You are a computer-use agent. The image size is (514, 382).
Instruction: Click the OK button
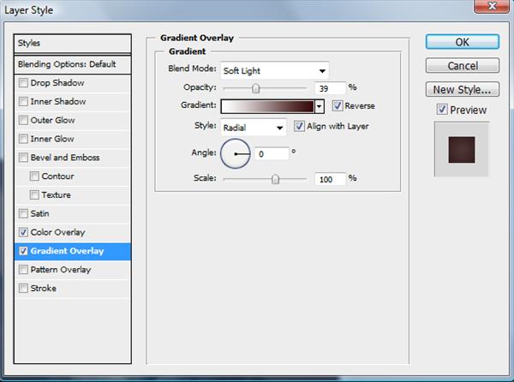click(x=463, y=42)
